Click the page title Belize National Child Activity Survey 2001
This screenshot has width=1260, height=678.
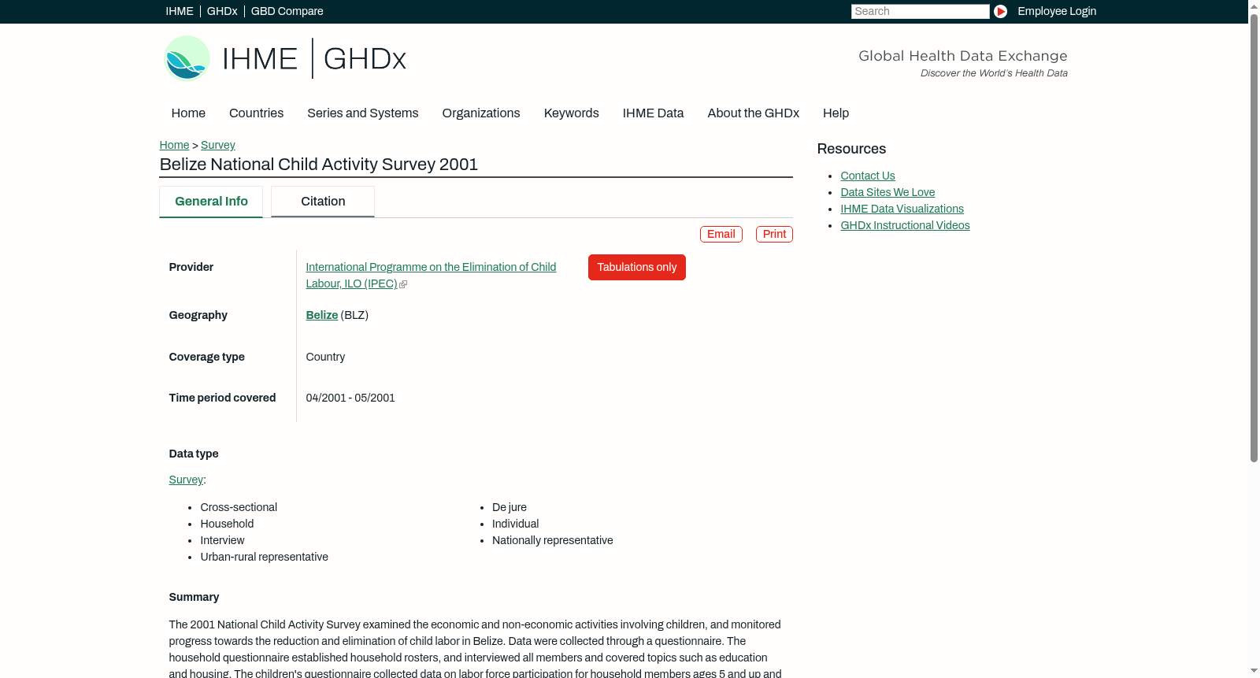point(319,164)
